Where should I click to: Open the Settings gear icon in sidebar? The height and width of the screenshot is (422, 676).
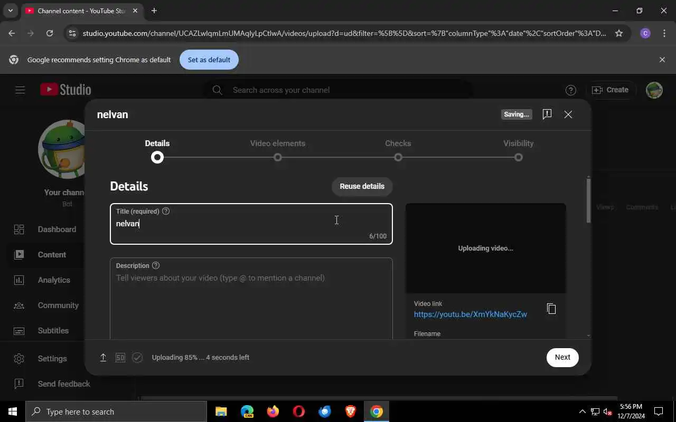point(19,359)
